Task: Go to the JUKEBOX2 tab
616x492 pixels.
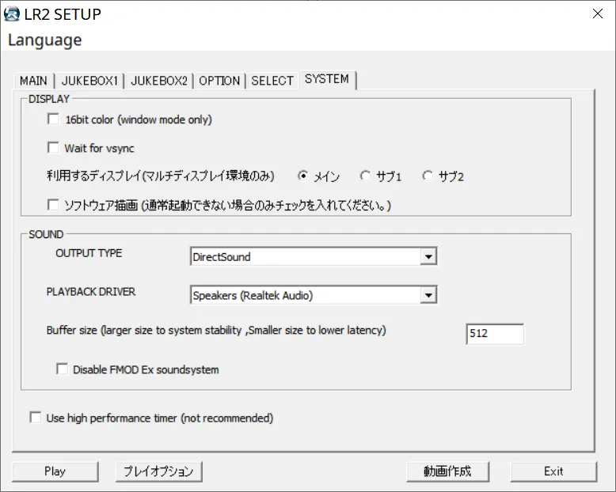Action: [x=158, y=81]
